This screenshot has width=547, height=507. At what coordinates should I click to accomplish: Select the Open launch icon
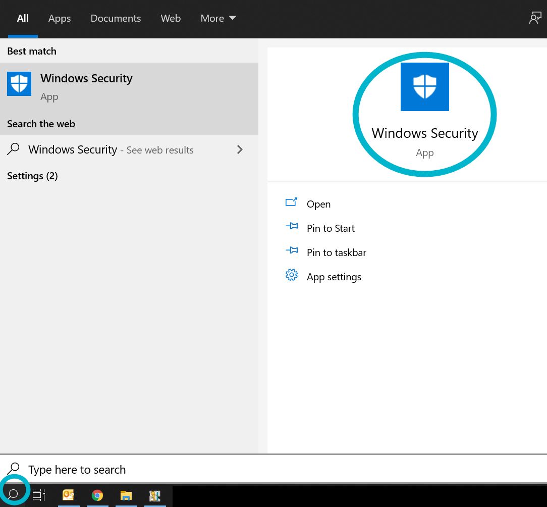point(292,201)
